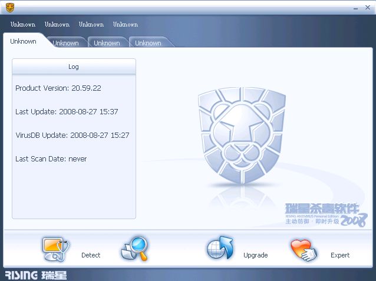Screen dimensions: 376x281
Task: Click the Expert text label
Action: (340, 255)
